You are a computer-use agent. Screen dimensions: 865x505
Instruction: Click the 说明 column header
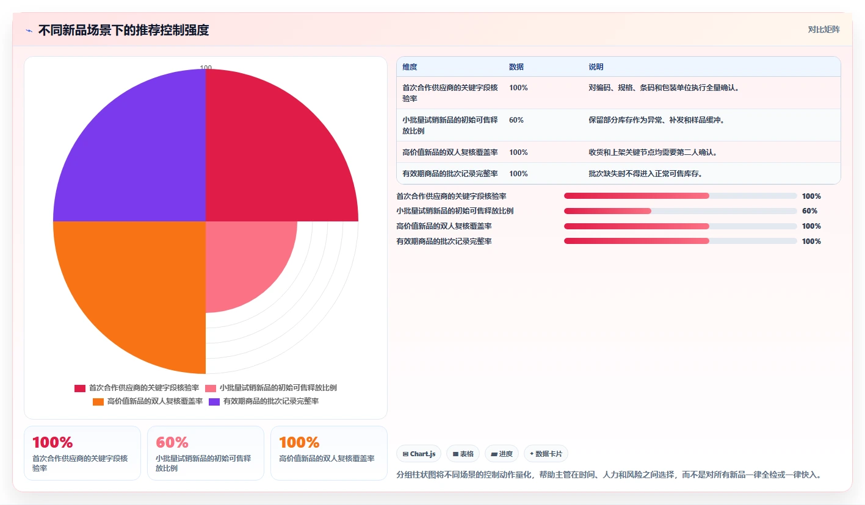pos(596,67)
